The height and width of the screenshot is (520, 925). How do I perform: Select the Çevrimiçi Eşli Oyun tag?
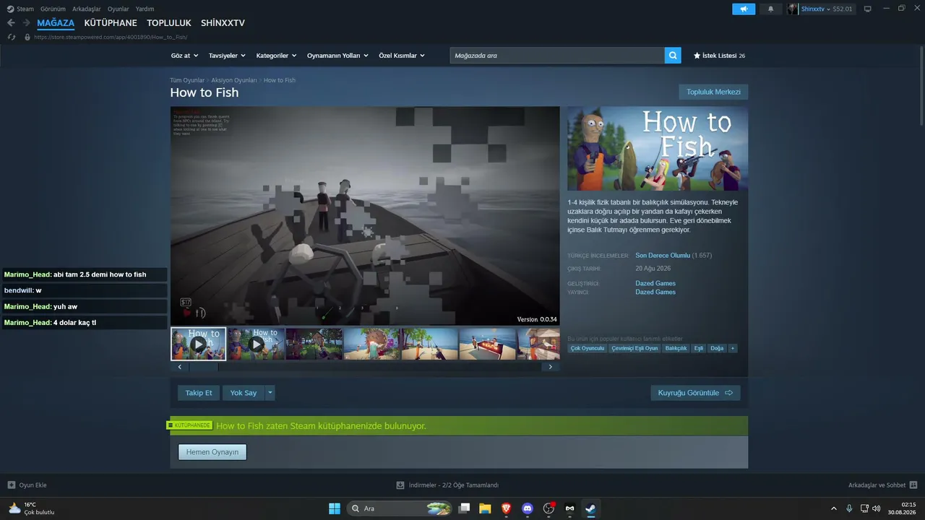(634, 348)
